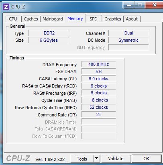Image resolution: width=163 pixels, height=165 pixels.
Task: Click the Tools button
Action: point(82,159)
